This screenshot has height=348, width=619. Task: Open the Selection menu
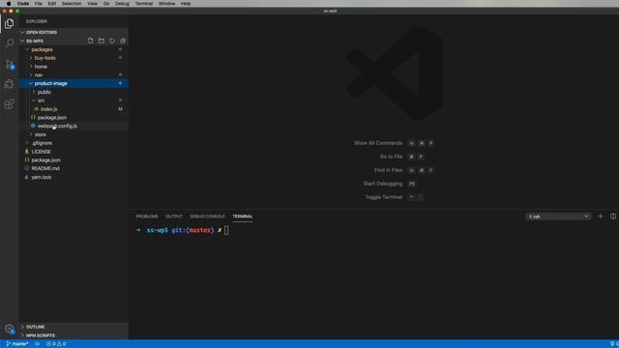(x=72, y=4)
